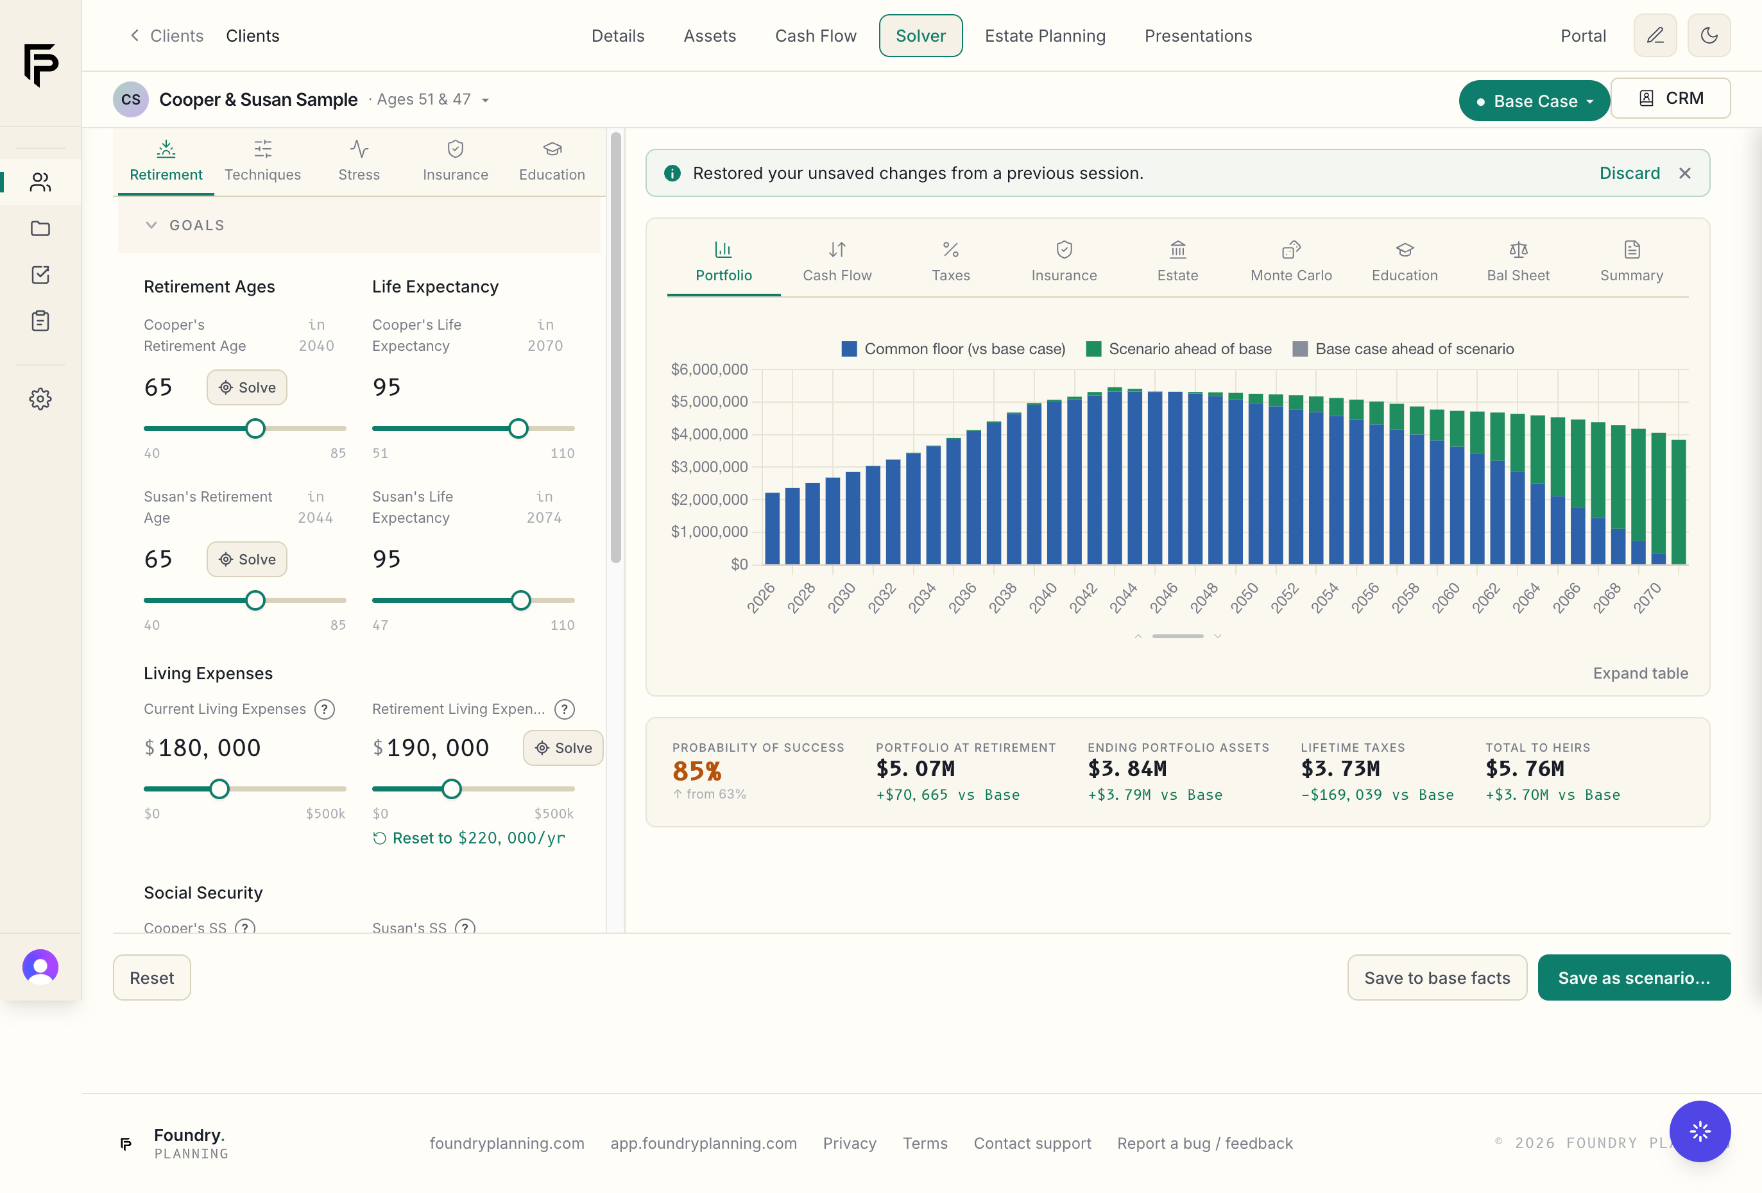Select the Retirement solver tab

[166, 162]
